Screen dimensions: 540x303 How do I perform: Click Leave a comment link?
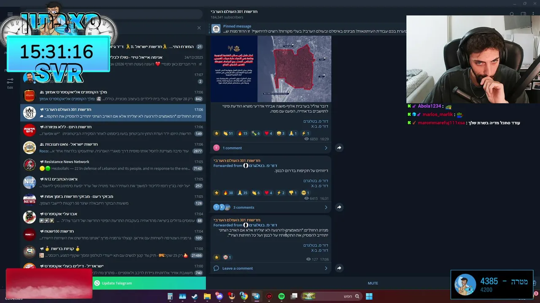click(238, 268)
